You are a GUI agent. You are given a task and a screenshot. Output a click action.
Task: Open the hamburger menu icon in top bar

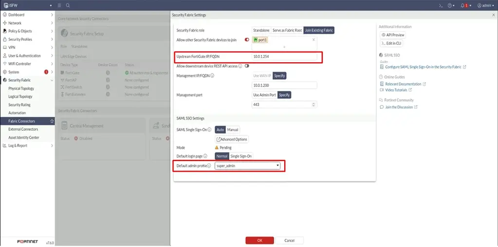tap(59, 5)
